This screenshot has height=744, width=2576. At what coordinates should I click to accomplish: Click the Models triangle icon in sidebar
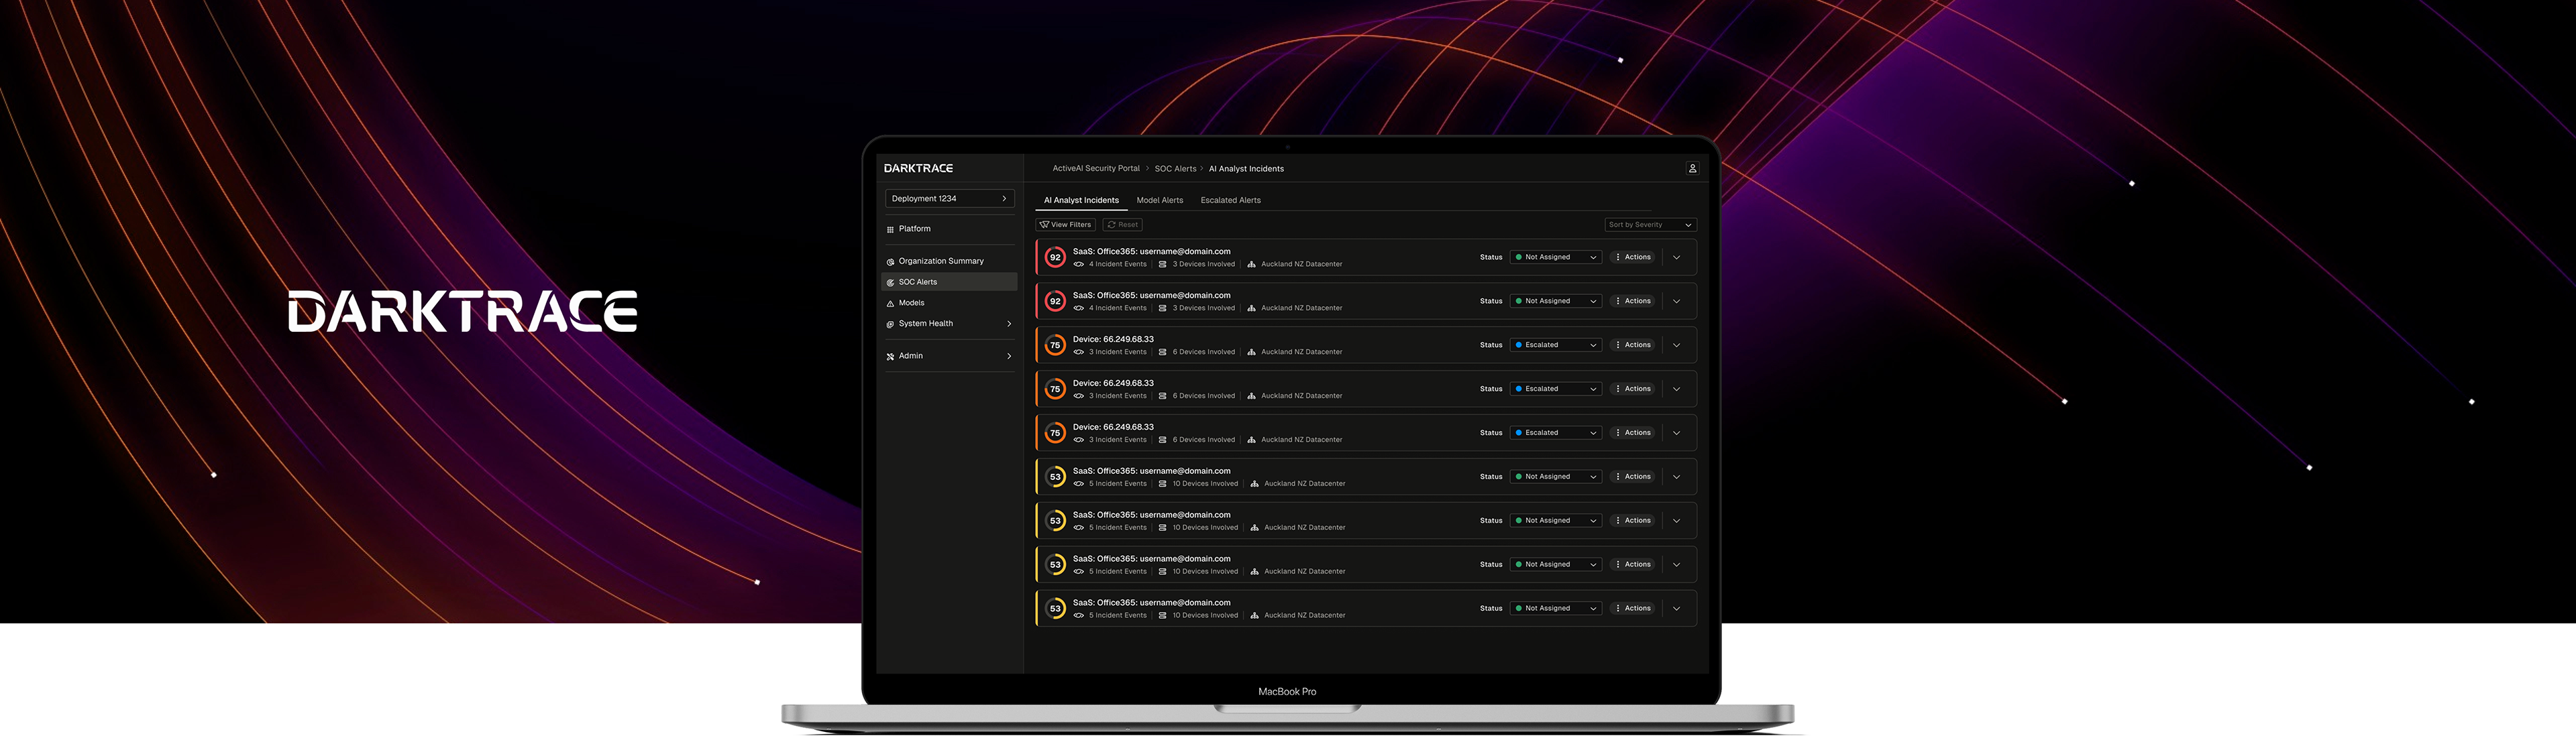tap(890, 304)
